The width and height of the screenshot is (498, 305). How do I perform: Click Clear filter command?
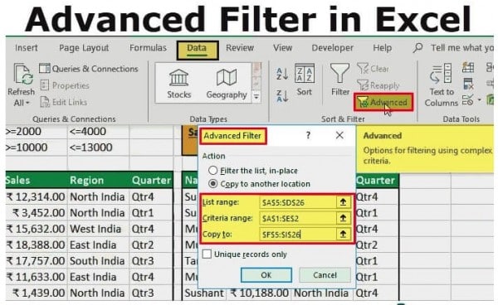373,69
